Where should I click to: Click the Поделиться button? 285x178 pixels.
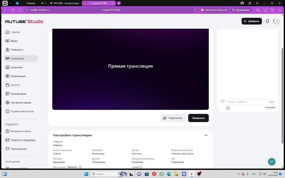click(173, 118)
